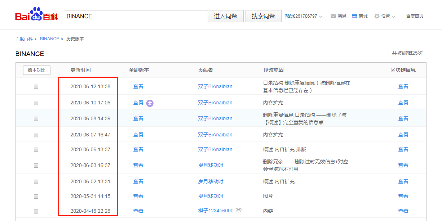Click the Baidu Baike logo
This screenshot has height=221, width=442.
(36, 15)
